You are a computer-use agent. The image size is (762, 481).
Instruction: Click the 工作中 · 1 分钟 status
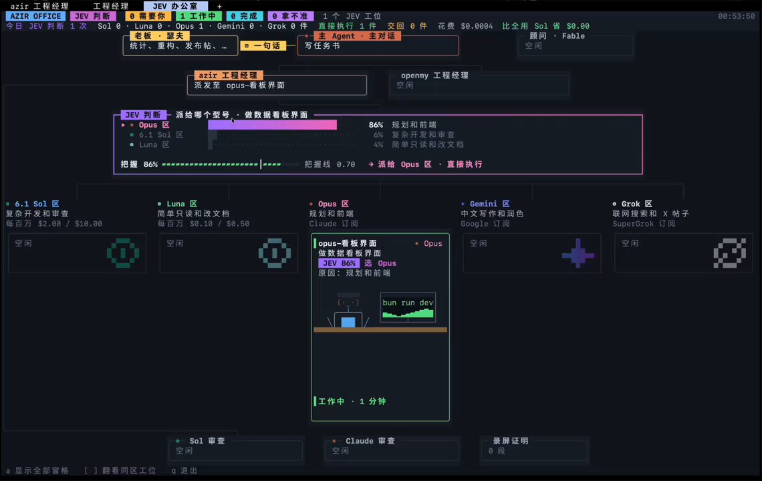[352, 402]
